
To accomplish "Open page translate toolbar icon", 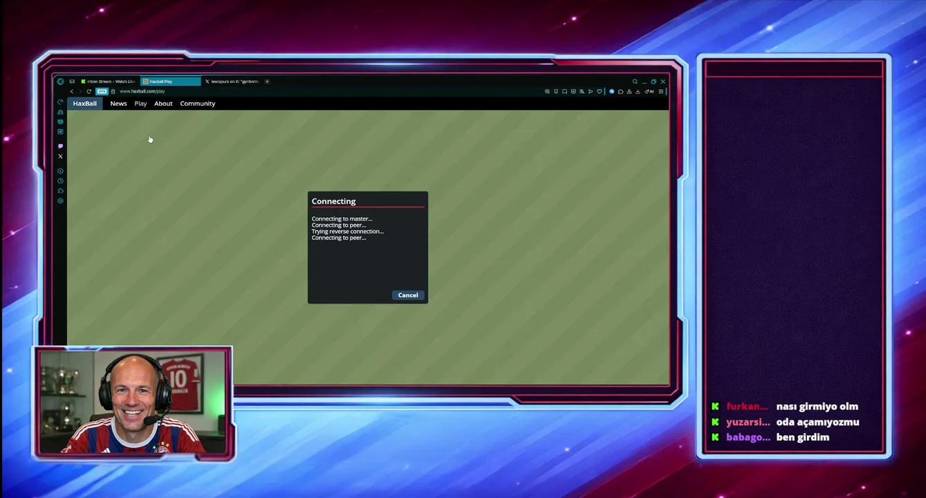I will [x=582, y=91].
